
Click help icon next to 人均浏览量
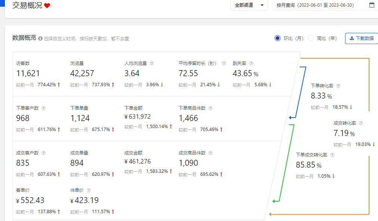(152, 63)
